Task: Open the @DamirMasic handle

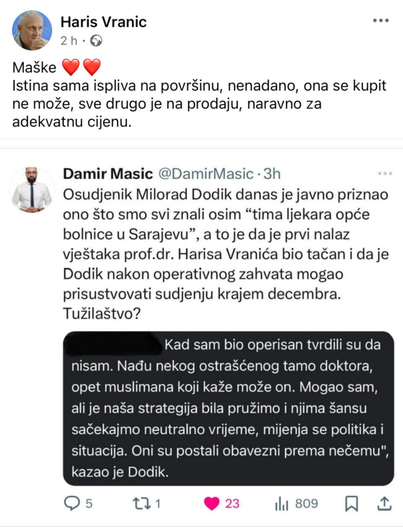Action: pyautogui.click(x=206, y=174)
